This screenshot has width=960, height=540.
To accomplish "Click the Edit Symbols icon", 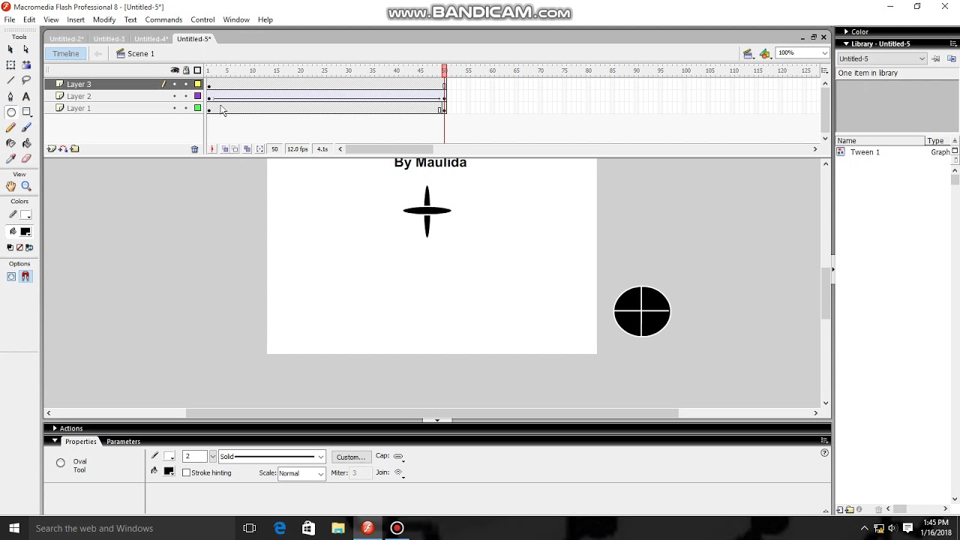I will 764,53.
